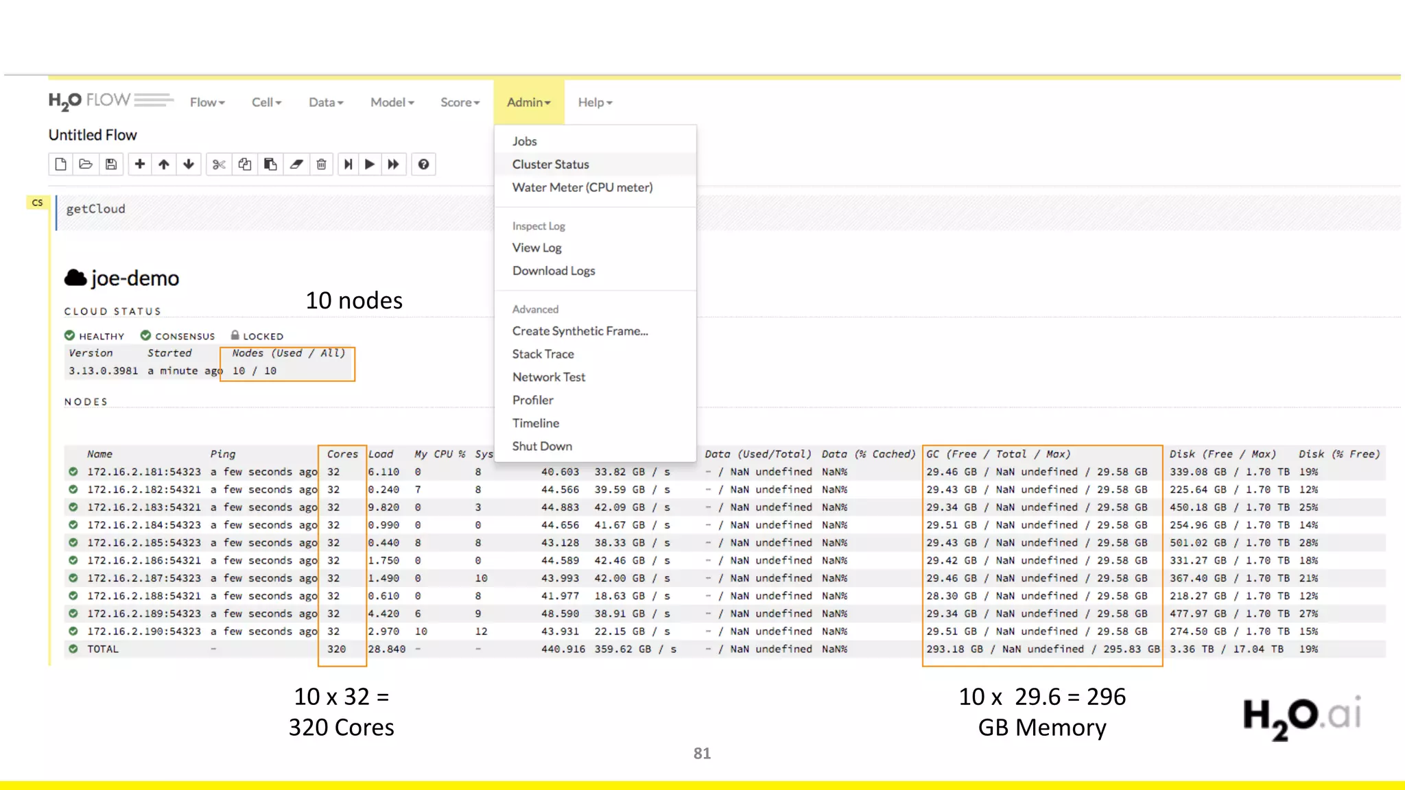The width and height of the screenshot is (1405, 790).
Task: Click the Load column header
Action: click(x=381, y=454)
